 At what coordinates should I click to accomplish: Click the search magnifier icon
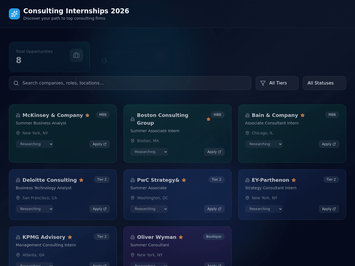click(x=16, y=83)
